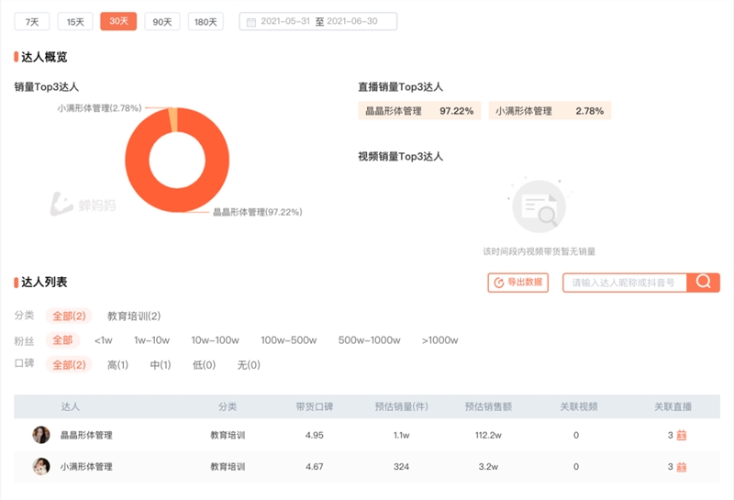Click avatar of 晶晶形体管理
This screenshot has width=734, height=500.
point(41,435)
